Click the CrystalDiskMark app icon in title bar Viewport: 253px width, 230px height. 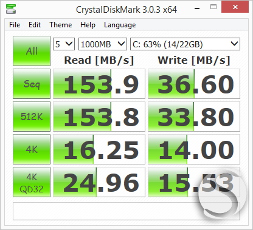(11, 9)
